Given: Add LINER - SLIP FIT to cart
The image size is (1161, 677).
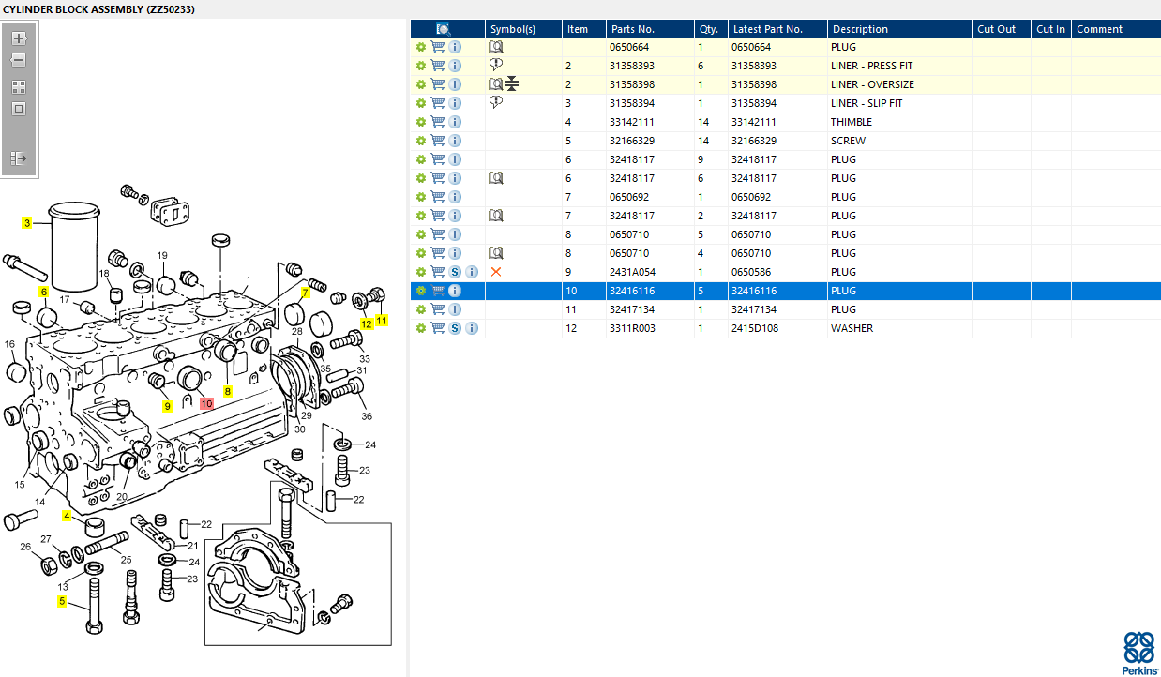Looking at the screenshot, I should tap(438, 103).
